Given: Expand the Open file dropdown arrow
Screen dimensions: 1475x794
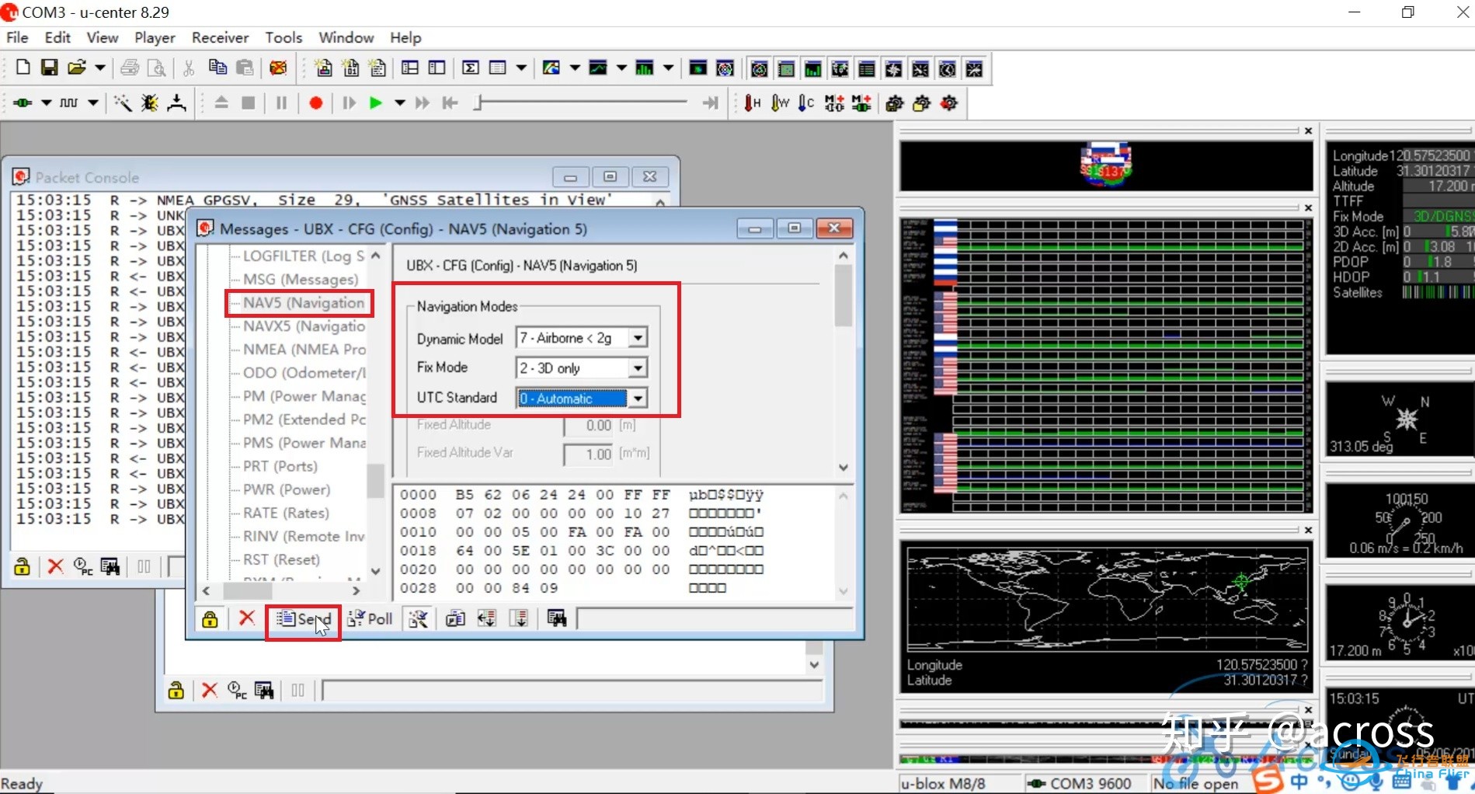Looking at the screenshot, I should coord(100,68).
